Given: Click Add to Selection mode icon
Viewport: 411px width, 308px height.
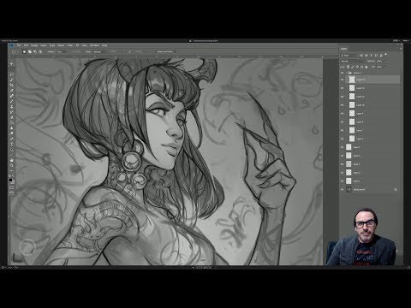Looking at the screenshot, I should tap(30, 51).
